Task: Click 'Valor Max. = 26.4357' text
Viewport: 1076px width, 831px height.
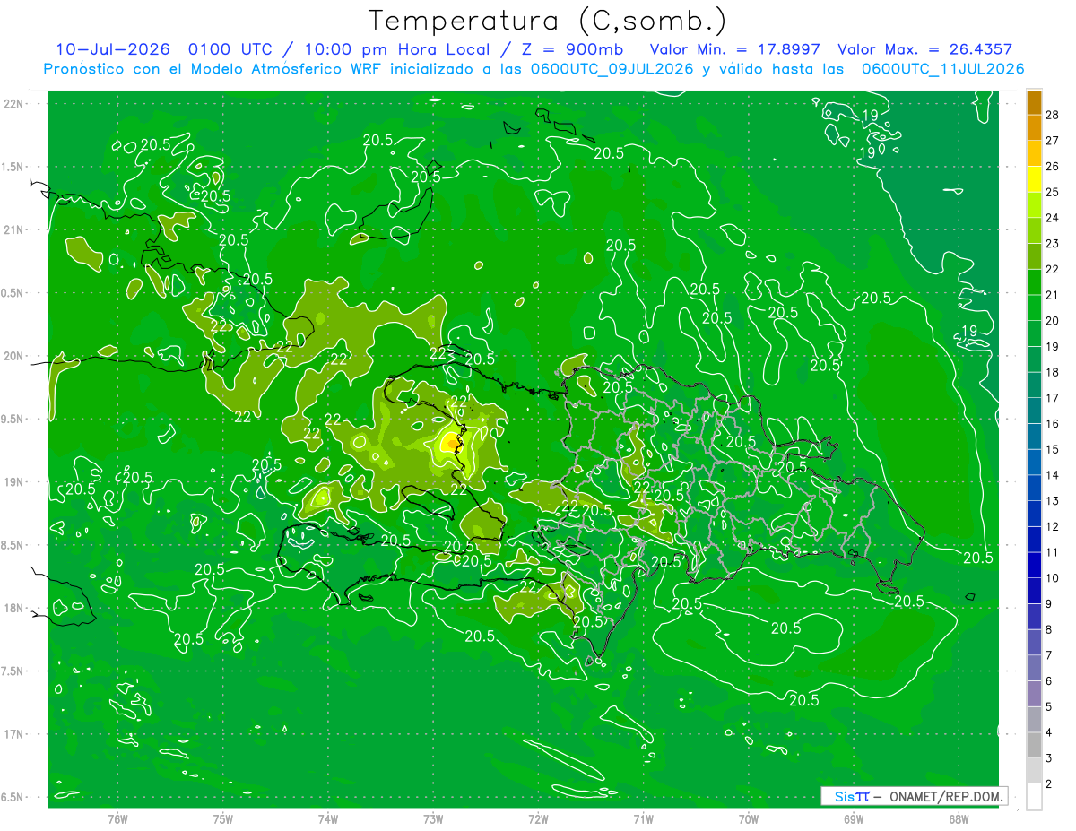Action: coord(924,49)
